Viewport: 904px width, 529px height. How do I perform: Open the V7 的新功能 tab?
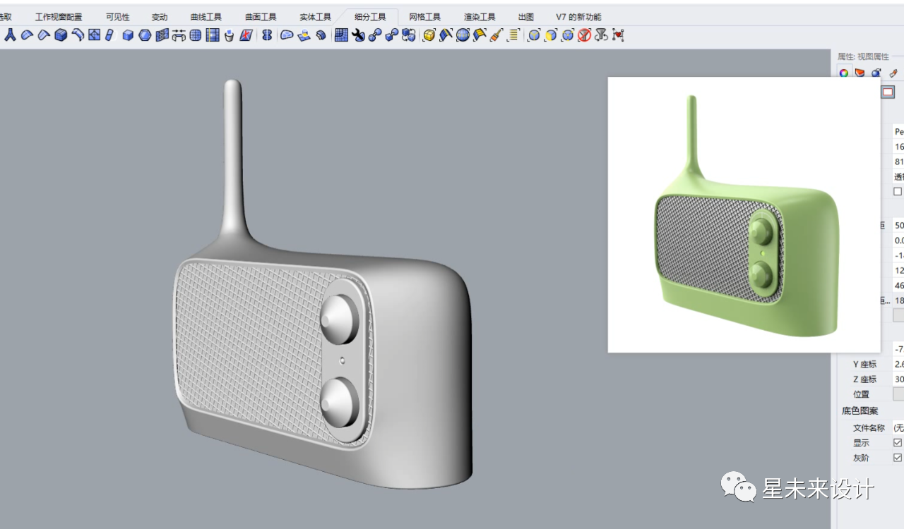click(x=578, y=17)
